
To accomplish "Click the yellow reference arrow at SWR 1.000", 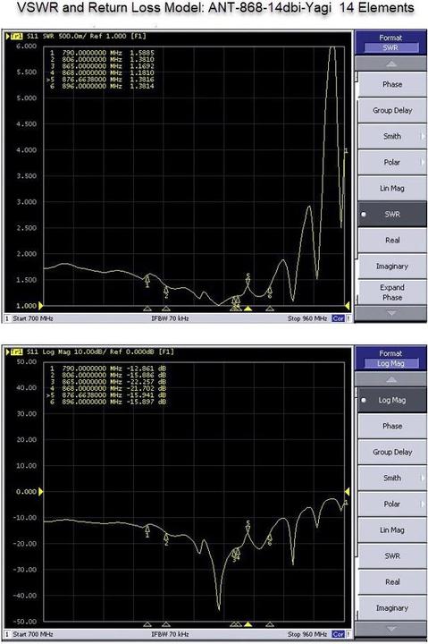I will tap(40, 306).
